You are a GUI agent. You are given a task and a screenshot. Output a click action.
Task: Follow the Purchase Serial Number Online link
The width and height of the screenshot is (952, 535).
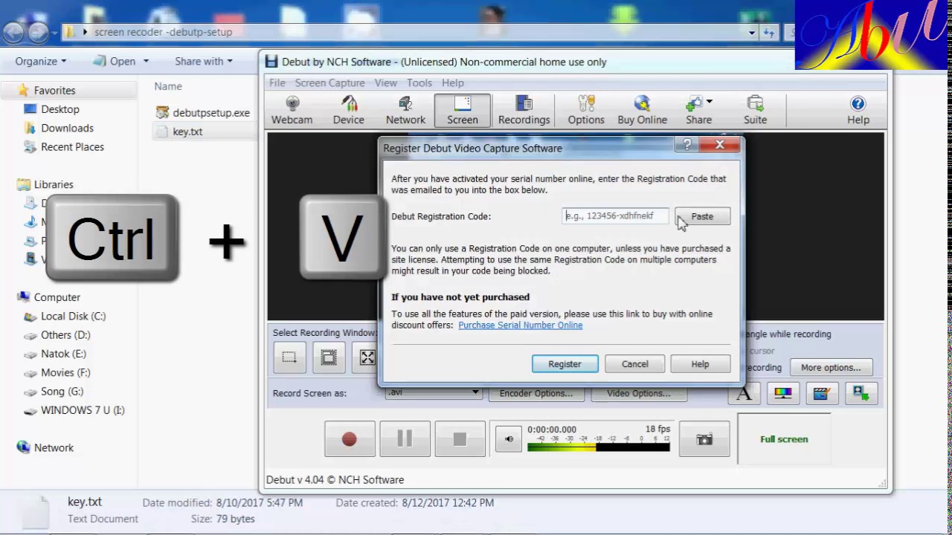tap(520, 325)
